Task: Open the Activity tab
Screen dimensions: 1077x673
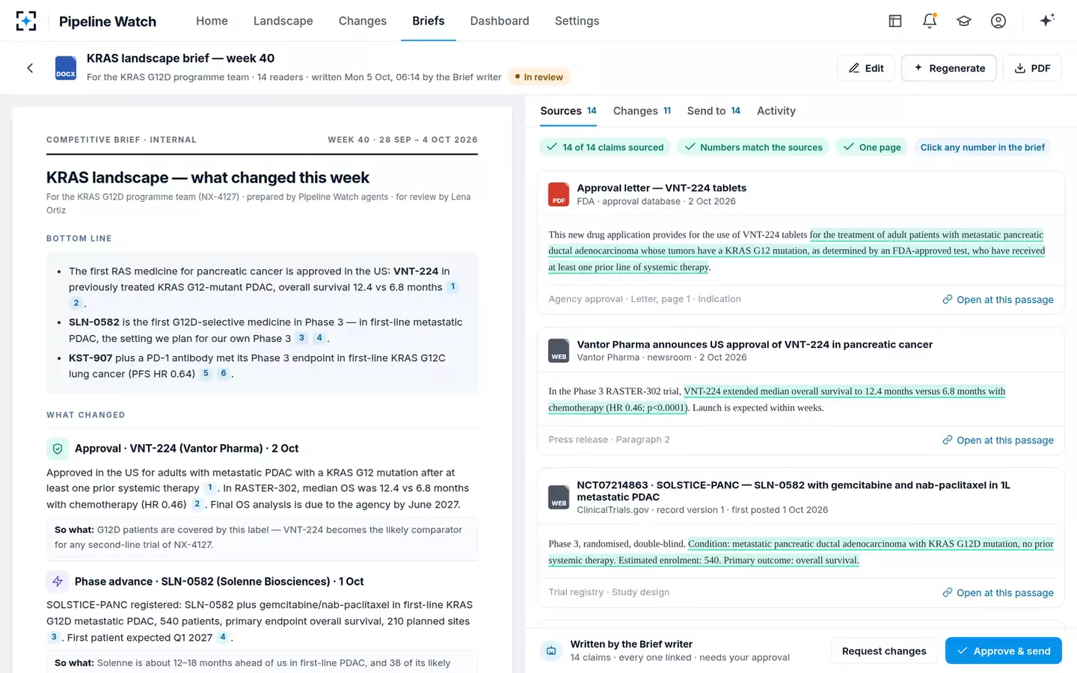Action: point(776,111)
